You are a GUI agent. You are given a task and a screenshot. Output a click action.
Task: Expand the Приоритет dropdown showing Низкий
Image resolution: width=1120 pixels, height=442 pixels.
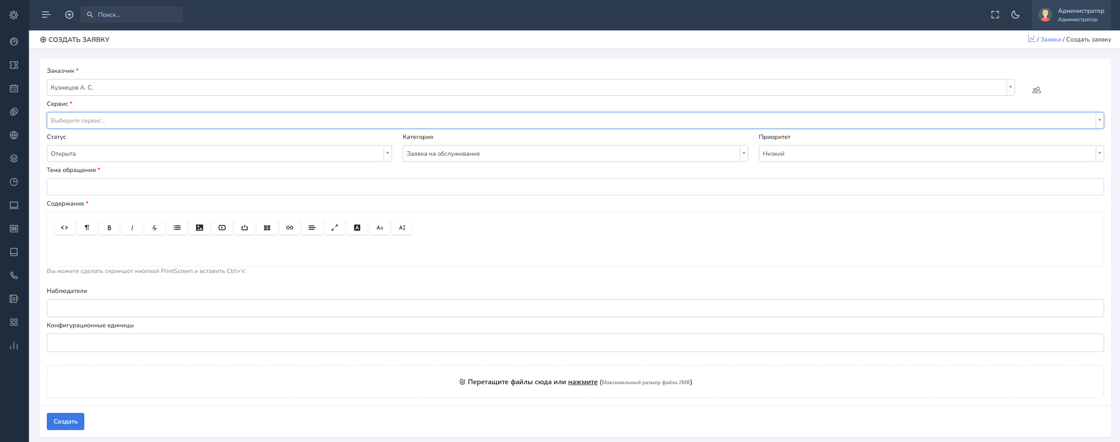pyautogui.click(x=931, y=154)
